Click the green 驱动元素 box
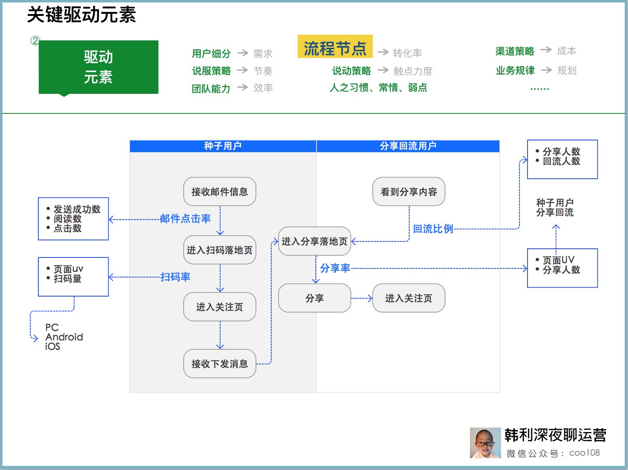This screenshot has width=628, height=470. [x=98, y=67]
